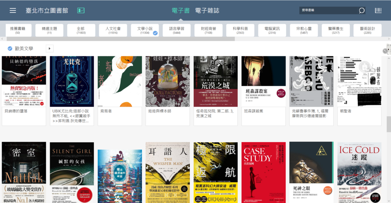The image size is (391, 203).
Task: Click the right arrow of category scrollbar
Action: tap(389, 39)
